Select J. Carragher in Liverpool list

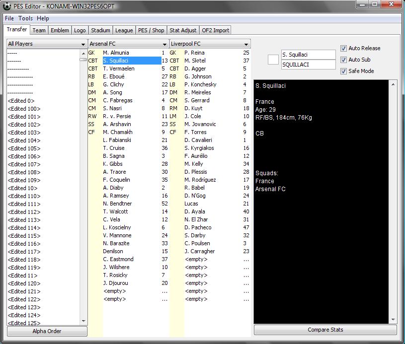[x=210, y=251]
